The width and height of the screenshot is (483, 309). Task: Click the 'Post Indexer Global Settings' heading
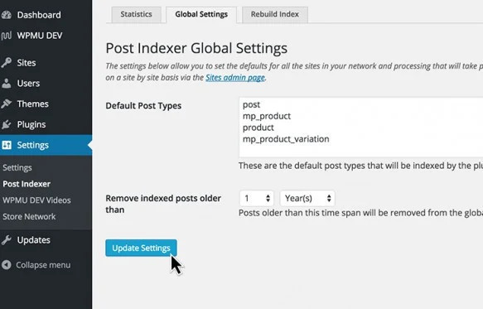coord(196,48)
